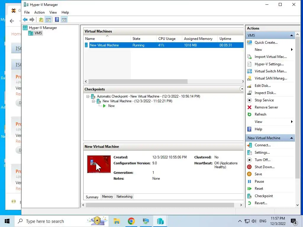This screenshot has height=227, width=303.
Task: Expand the New submenu arrow
Action: pyautogui.click(x=291, y=50)
